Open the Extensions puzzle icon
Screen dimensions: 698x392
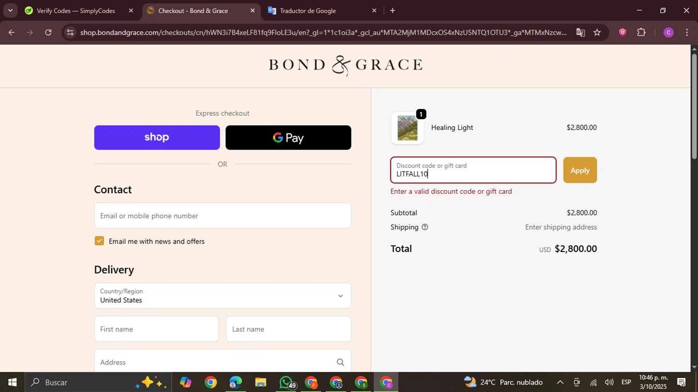(641, 33)
